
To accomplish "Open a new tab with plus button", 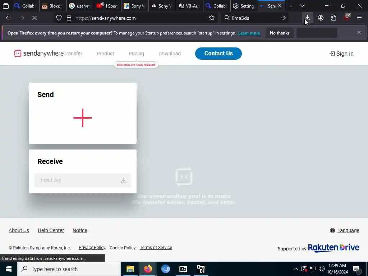I will (291, 6).
